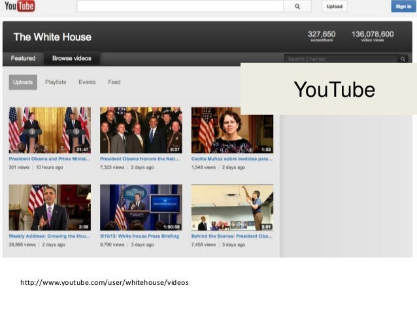Play the President Obama Honors video thumbnail
The width and height of the screenshot is (417, 313).
tap(141, 130)
